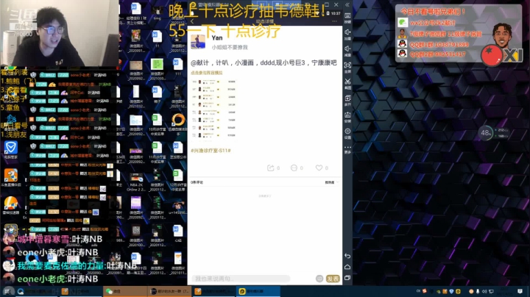Install APK from the emulator sidebar
530x297 pixels.
[347, 117]
